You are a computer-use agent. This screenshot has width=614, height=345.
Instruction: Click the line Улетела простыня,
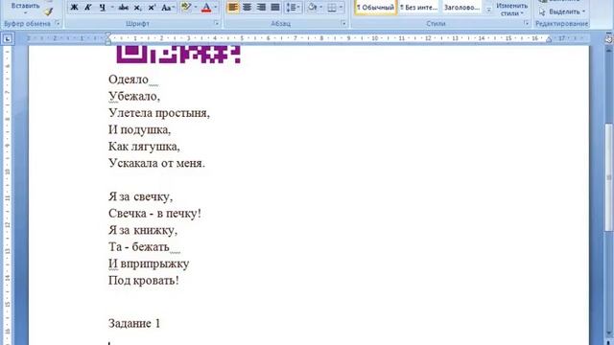(159, 113)
